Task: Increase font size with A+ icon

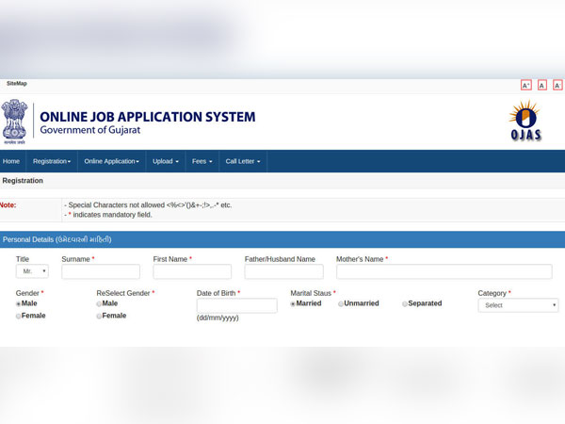Action: (526, 86)
